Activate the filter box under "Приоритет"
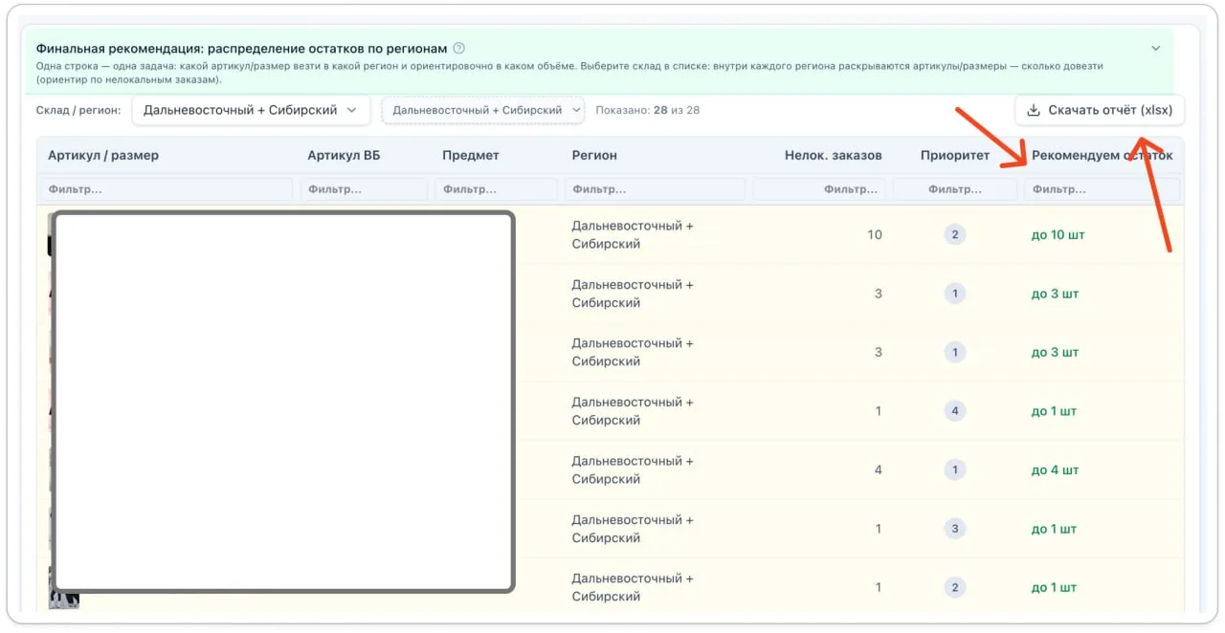The height and width of the screenshot is (633, 1225). [954, 189]
